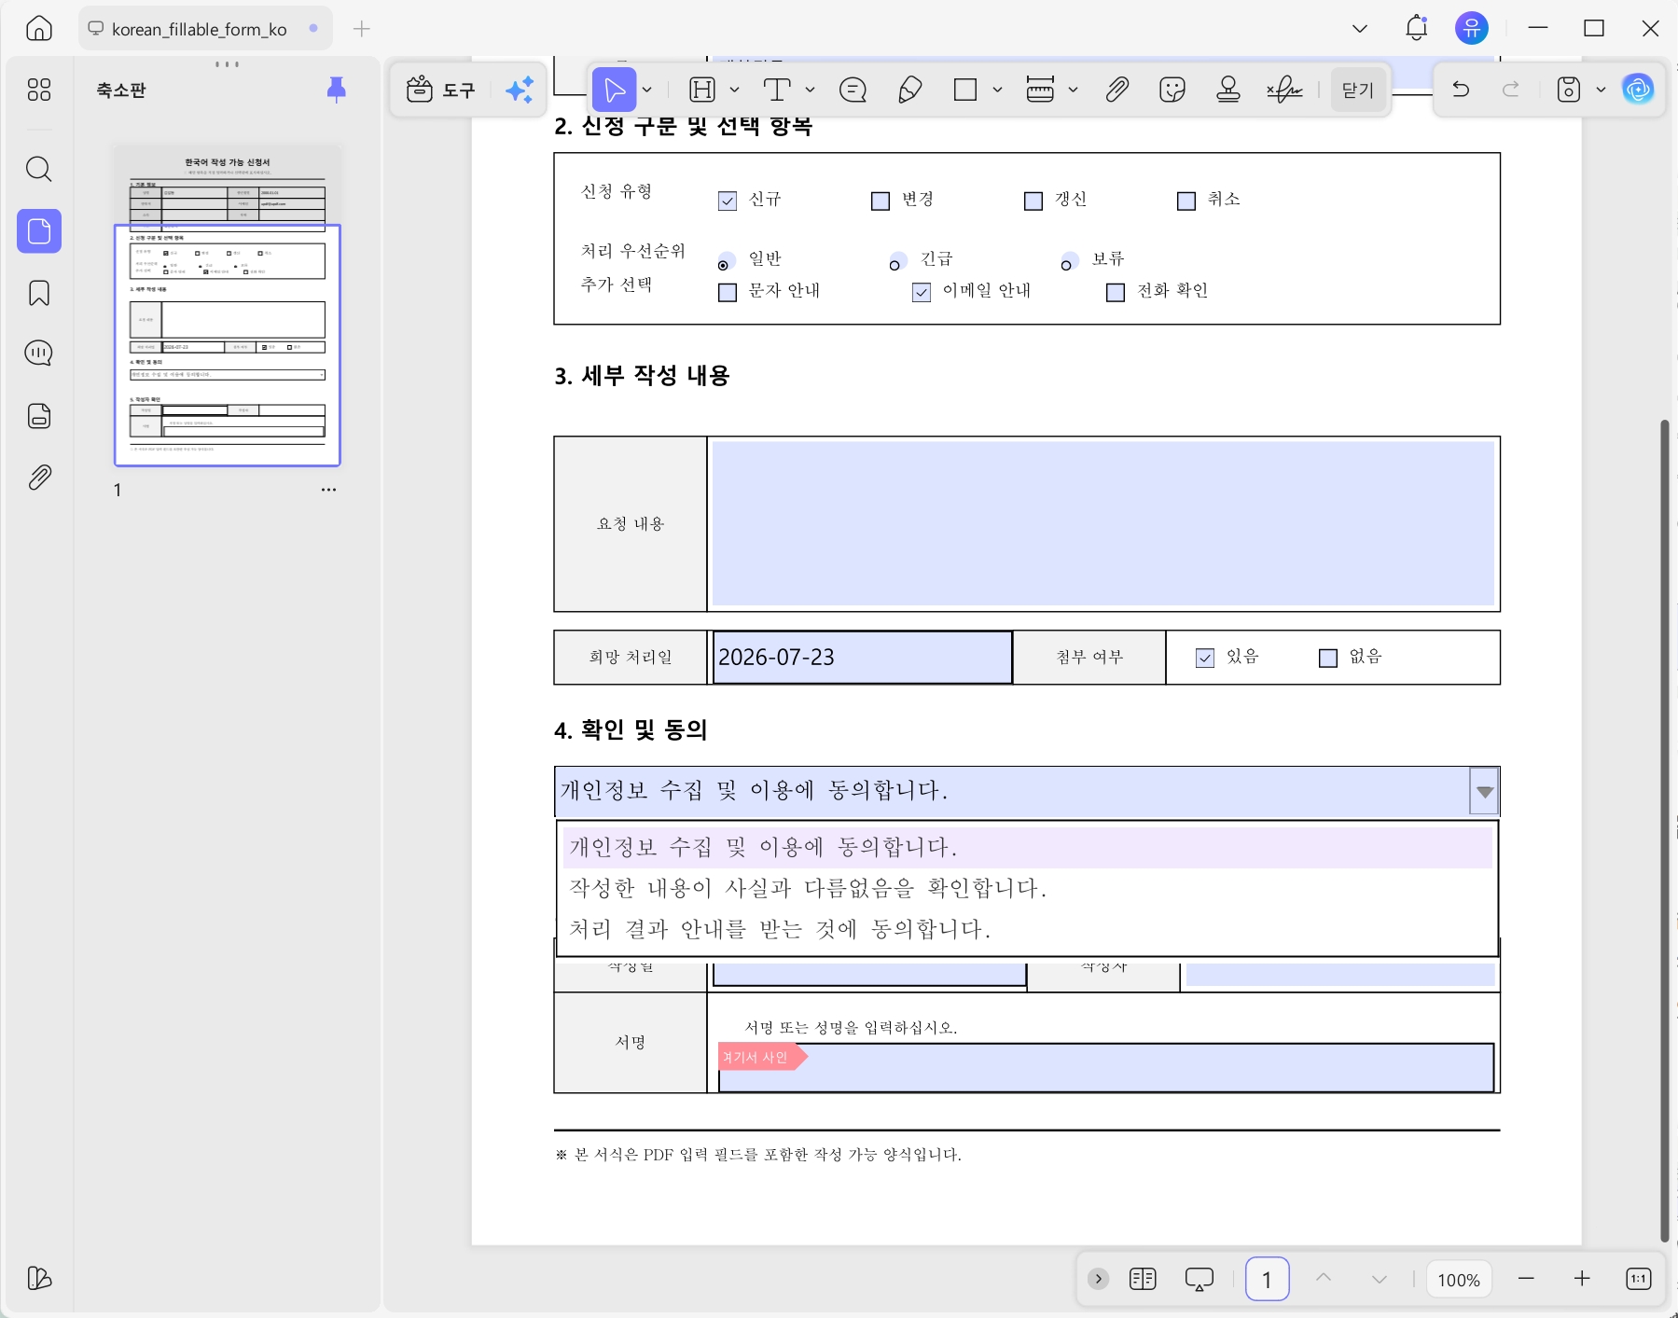Screen dimensions: 1678x1318
Task: Select the 보류 radio button
Action: tap(1067, 262)
